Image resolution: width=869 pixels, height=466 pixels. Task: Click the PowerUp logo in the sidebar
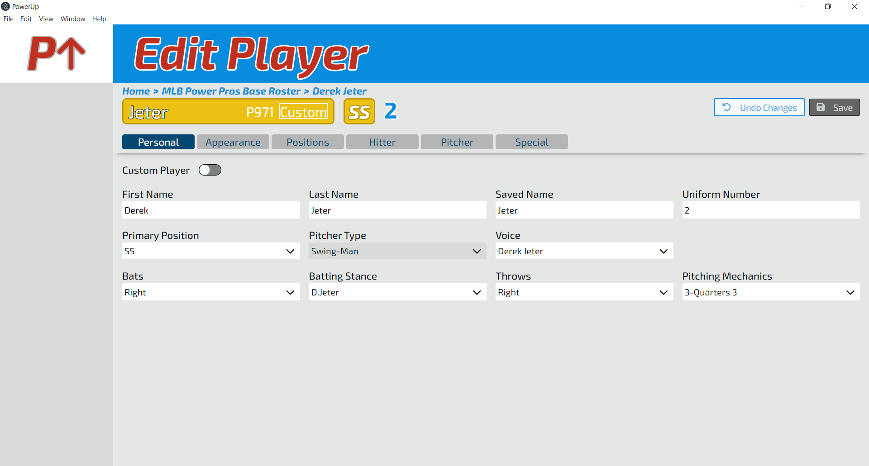pos(57,53)
